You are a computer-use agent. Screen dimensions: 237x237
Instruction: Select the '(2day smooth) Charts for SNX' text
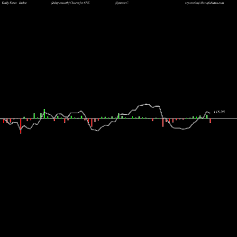(x=70, y=3)
